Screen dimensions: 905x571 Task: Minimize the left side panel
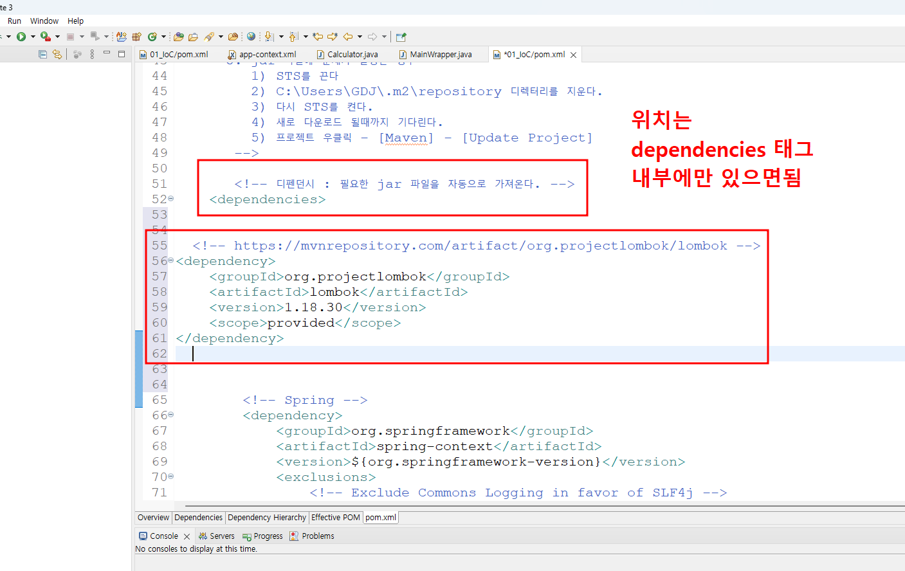(107, 53)
